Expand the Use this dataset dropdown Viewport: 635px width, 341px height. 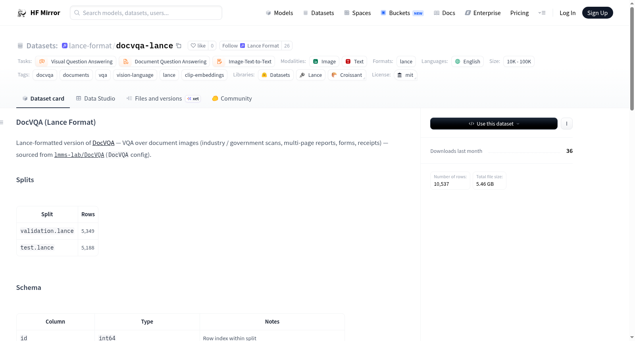pyautogui.click(x=494, y=124)
